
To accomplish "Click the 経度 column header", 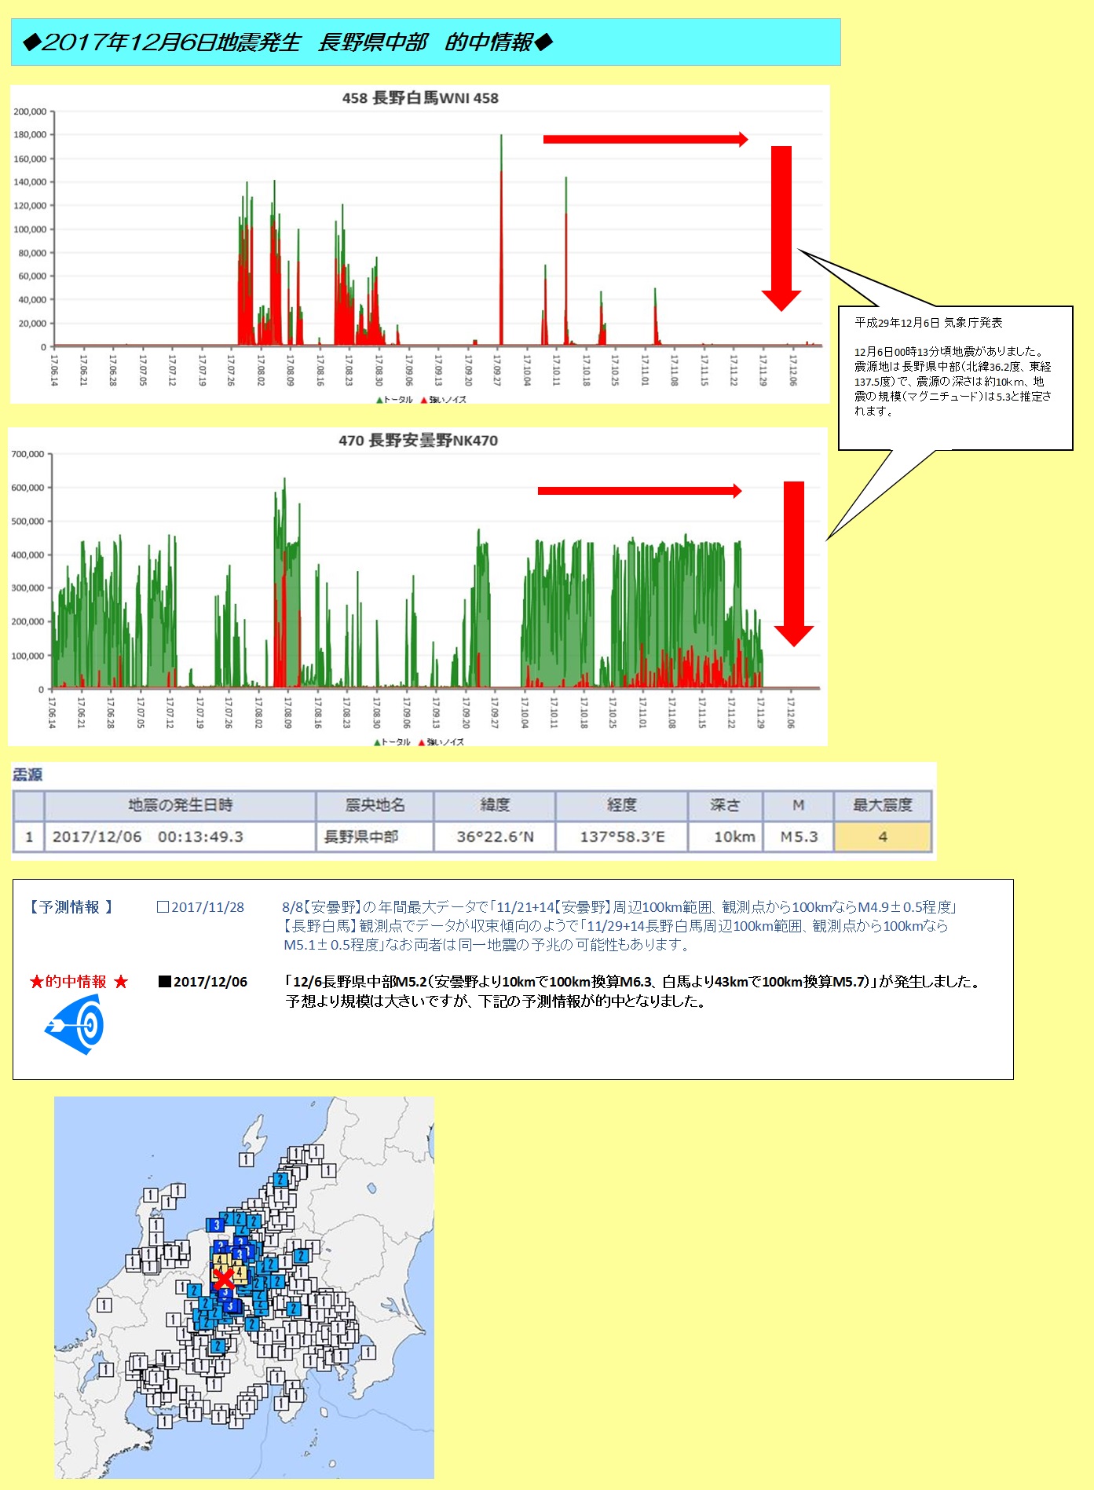I will 622,805.
